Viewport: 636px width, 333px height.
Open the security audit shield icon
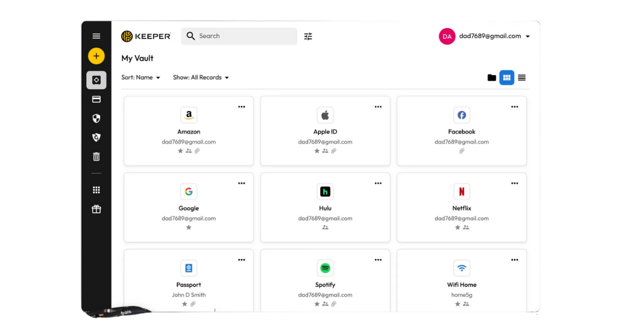(96, 118)
